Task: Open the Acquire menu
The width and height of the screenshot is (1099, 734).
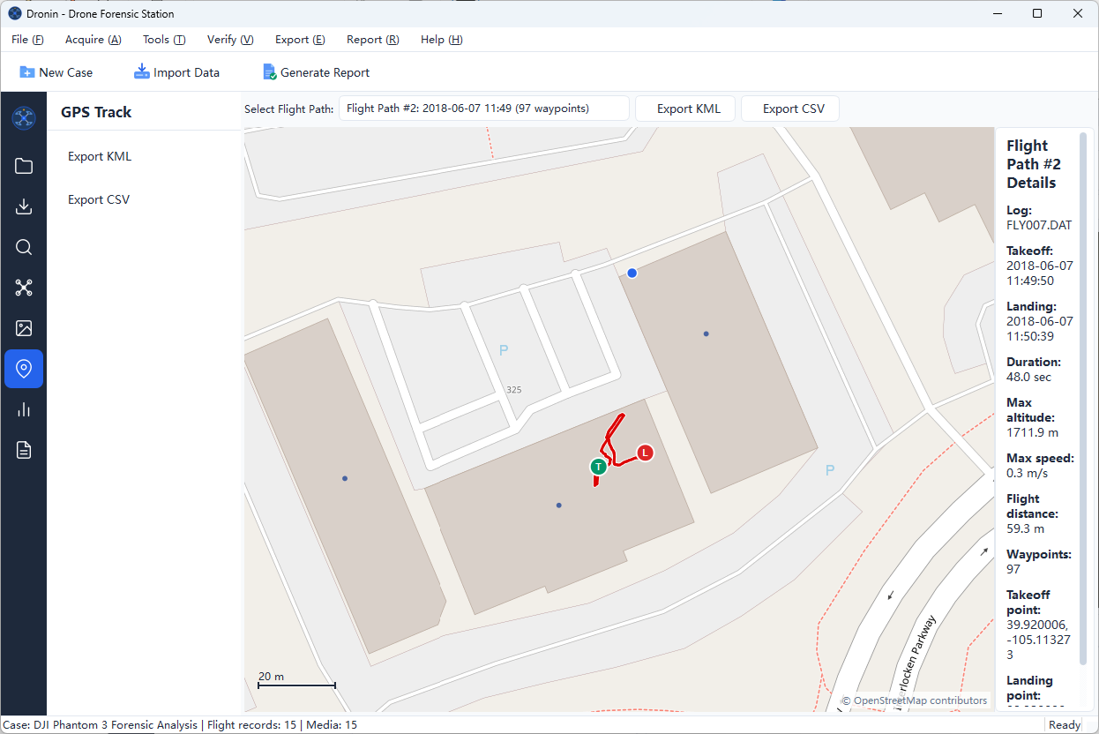Action: 93,40
